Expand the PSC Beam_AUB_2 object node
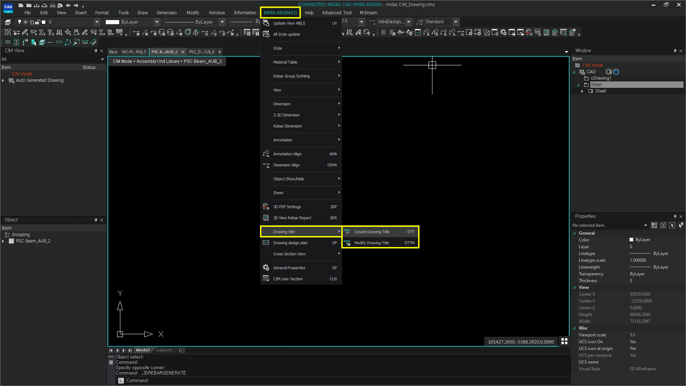 point(3,241)
